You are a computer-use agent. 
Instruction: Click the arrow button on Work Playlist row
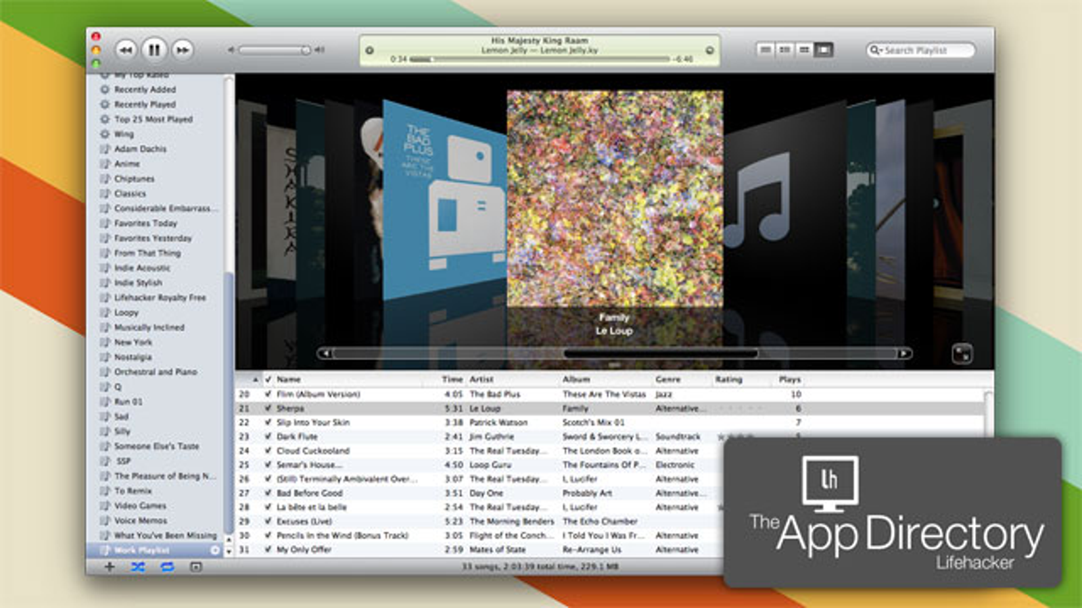pos(215,551)
